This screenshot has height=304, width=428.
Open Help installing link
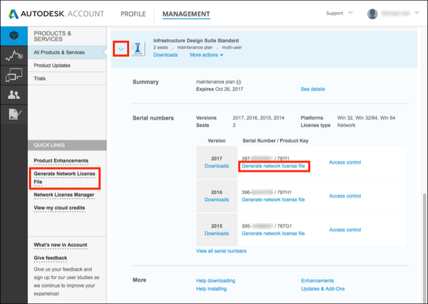click(x=212, y=289)
